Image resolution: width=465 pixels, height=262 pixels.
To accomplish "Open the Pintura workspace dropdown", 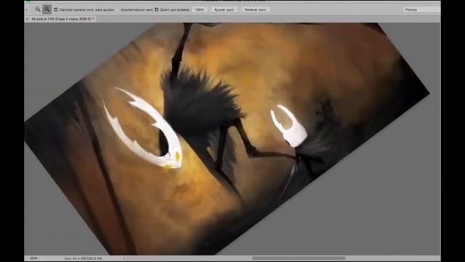I will click(x=421, y=9).
